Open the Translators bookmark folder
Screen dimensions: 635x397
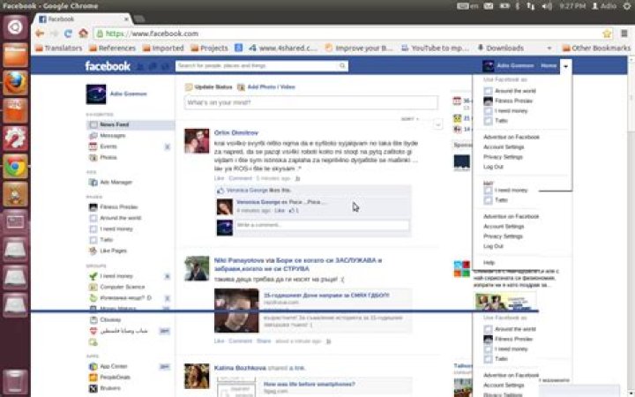click(59, 48)
